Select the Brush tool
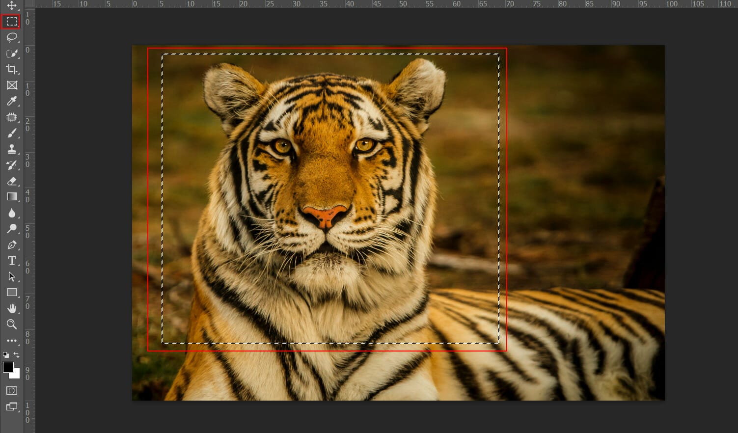 pyautogui.click(x=11, y=132)
